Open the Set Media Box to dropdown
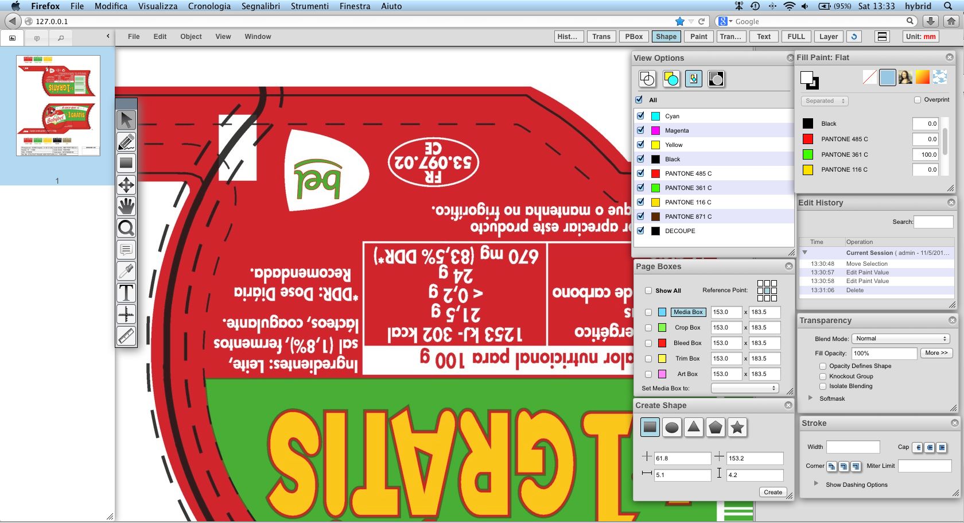The image size is (964, 523). click(745, 388)
